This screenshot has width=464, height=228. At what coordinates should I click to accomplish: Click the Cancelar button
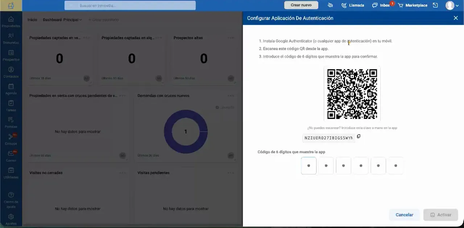404,215
